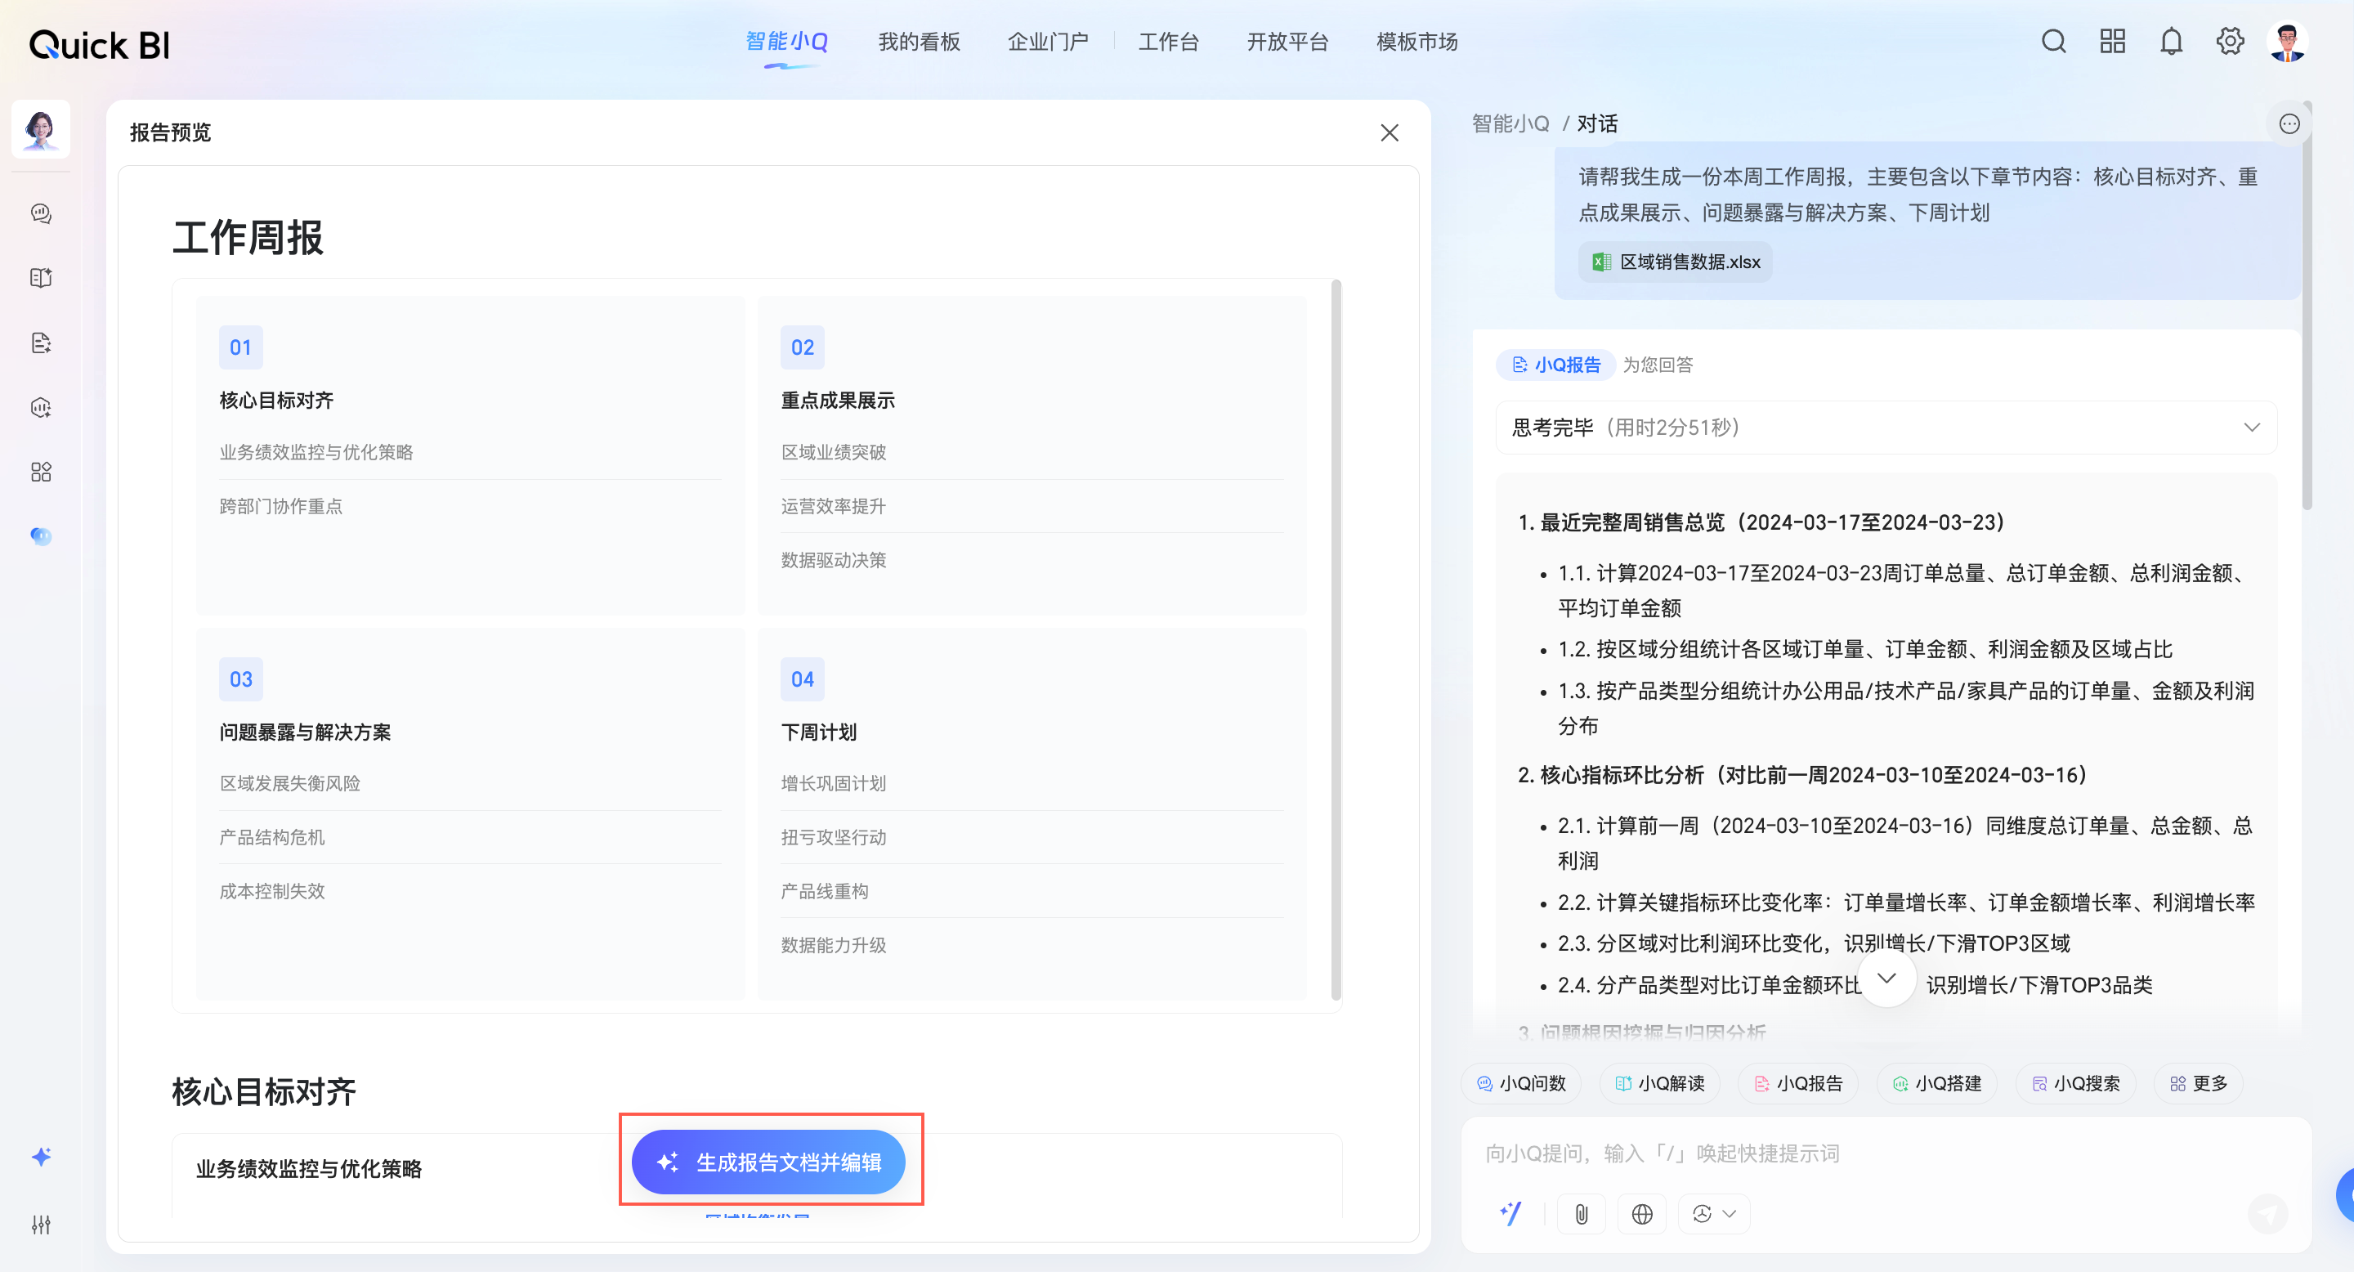Click the globe web search icon
2354x1272 pixels.
click(x=1642, y=1213)
